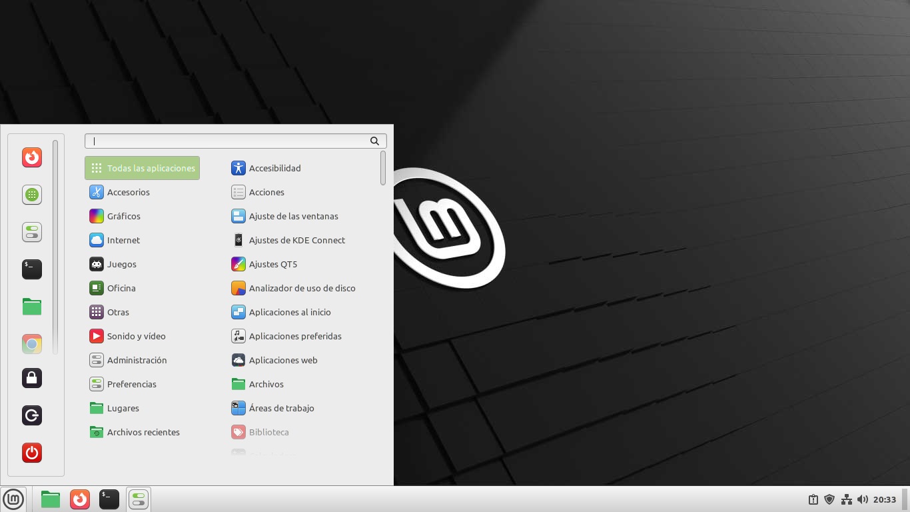Launch Software Manager from favorites sidebar
The image size is (910, 512).
click(x=32, y=195)
